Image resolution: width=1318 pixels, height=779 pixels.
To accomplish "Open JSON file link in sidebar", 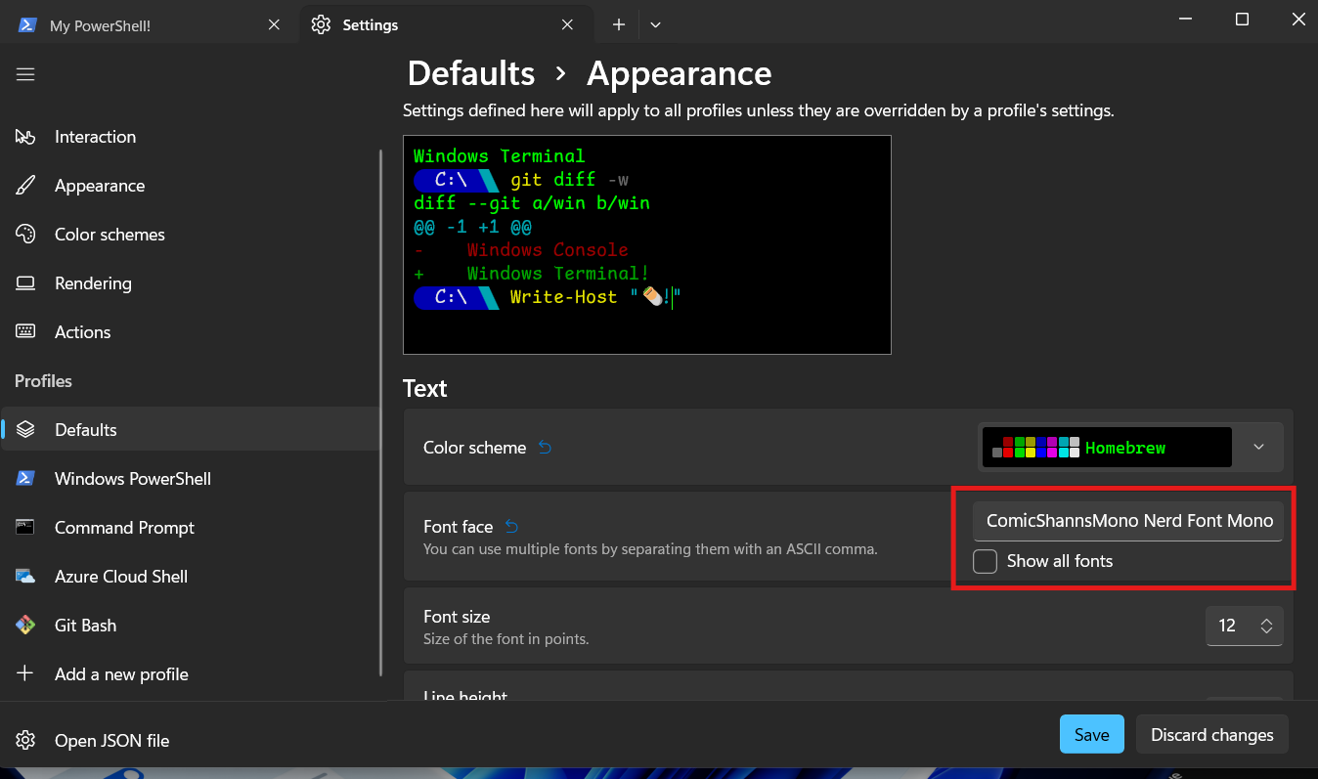I will [191, 741].
